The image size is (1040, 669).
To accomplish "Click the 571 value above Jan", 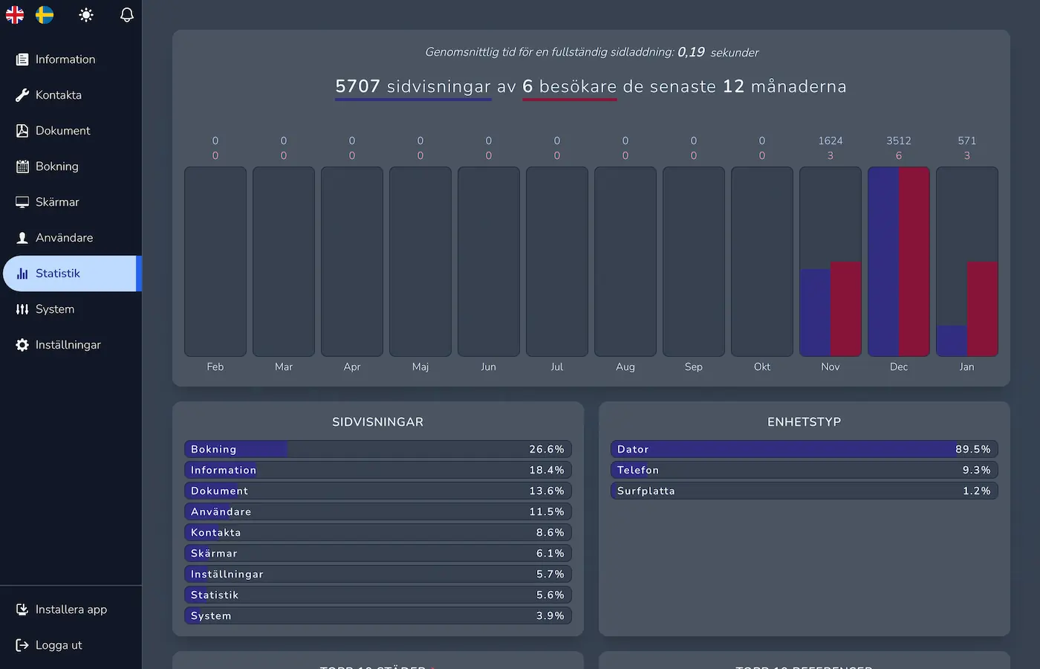I will (x=967, y=140).
